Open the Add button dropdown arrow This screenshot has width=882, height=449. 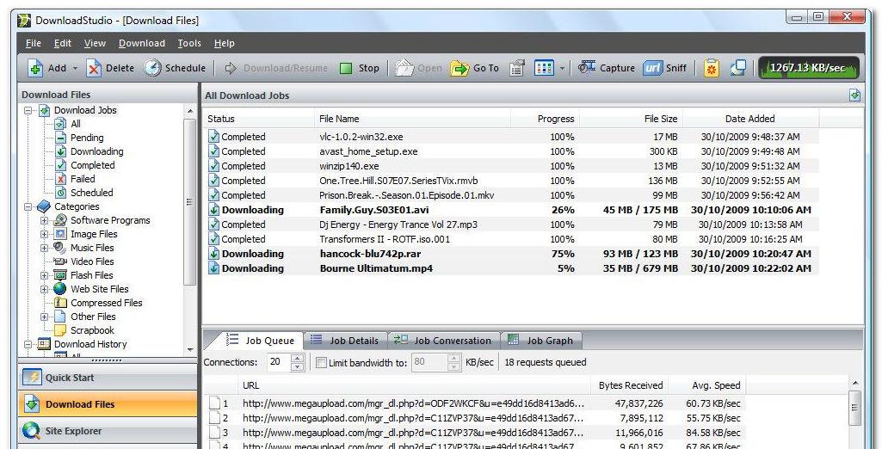click(75, 69)
